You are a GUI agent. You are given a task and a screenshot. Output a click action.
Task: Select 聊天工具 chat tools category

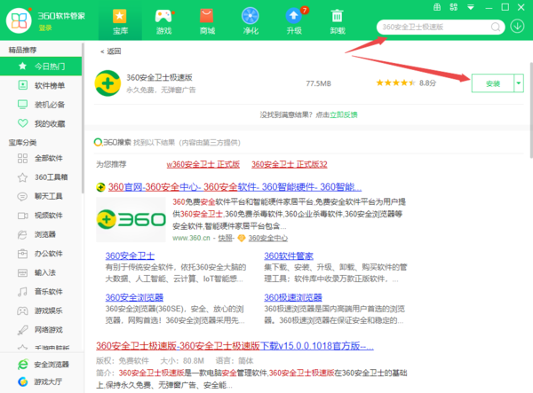click(50, 195)
